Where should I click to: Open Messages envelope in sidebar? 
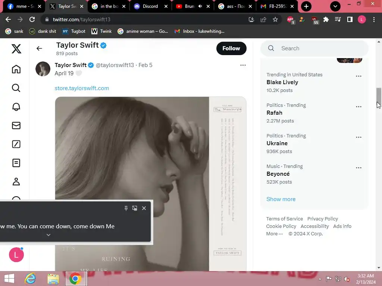click(x=16, y=125)
